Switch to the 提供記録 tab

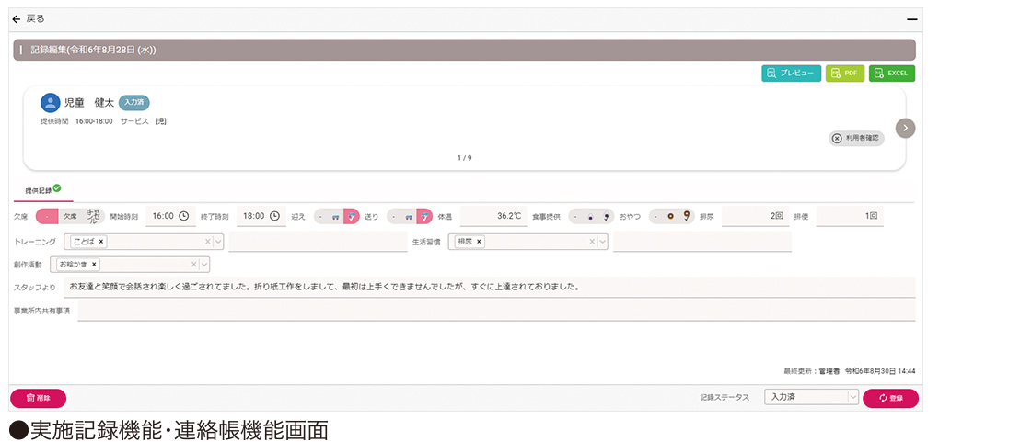(43, 190)
